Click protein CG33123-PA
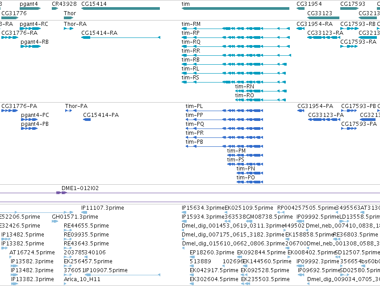 tap(324, 120)
